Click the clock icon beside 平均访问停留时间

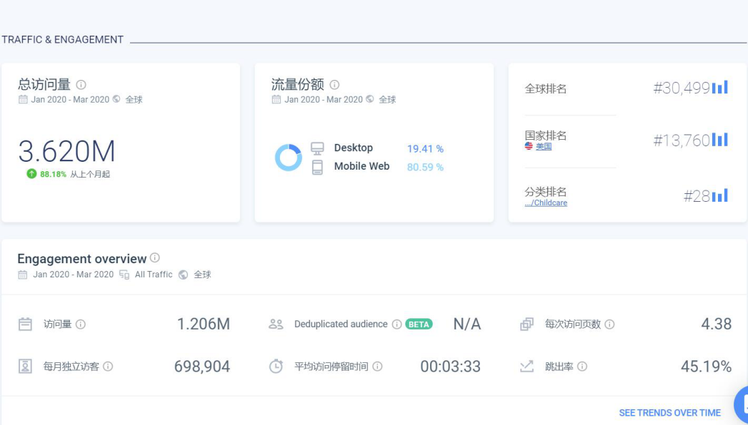point(276,367)
